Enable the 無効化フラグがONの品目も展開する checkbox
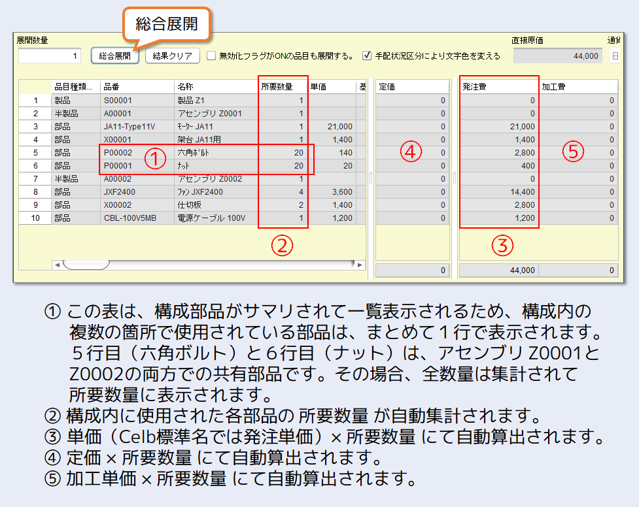 coord(211,56)
